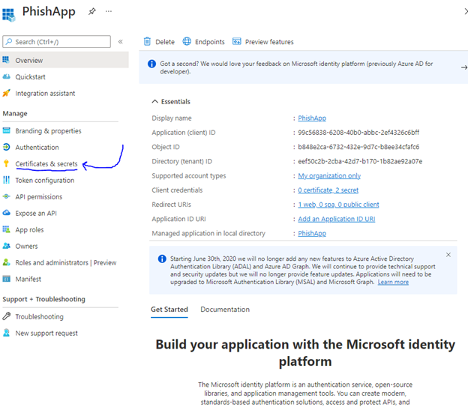Dismiss the ADAL deprecation notice
Screen dimensions: 468x407
[448, 255]
